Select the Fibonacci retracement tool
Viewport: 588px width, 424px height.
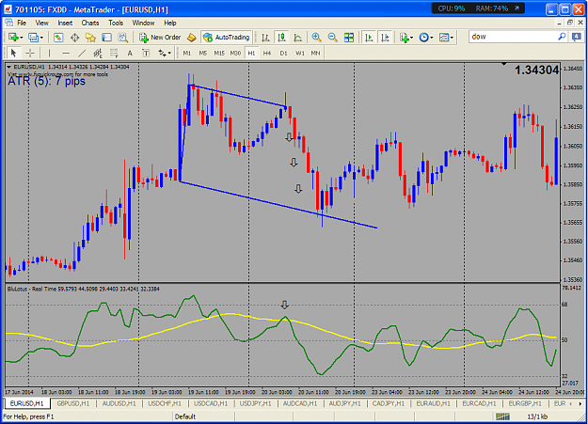(114, 53)
